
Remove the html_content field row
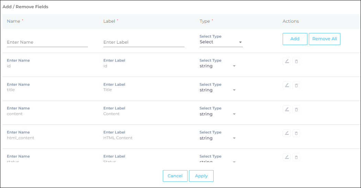pos(296,133)
